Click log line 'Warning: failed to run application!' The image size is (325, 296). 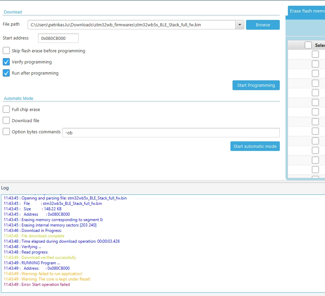(43, 274)
